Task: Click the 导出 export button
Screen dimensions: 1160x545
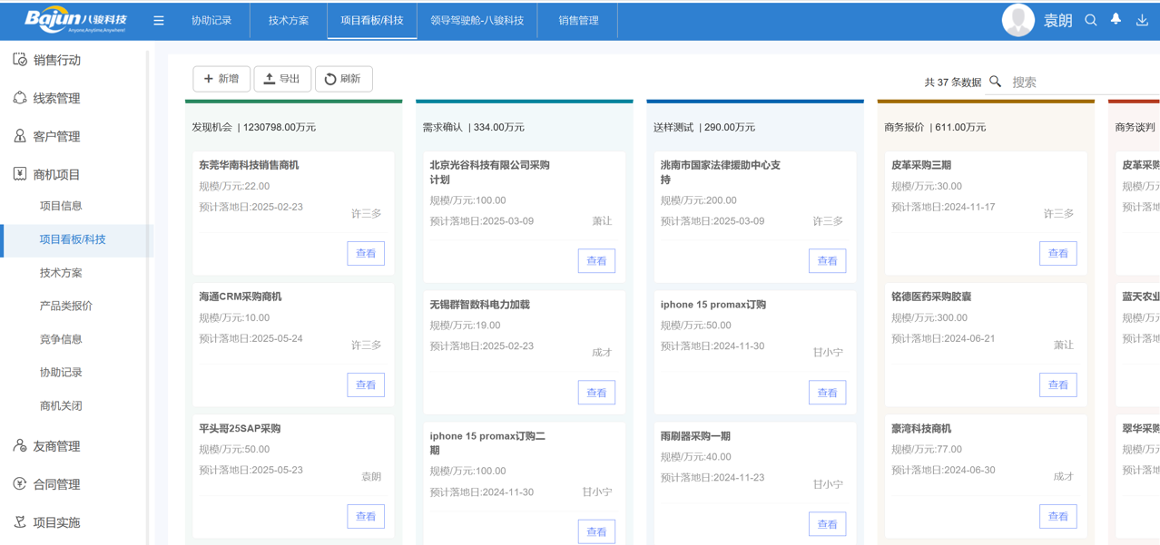Action: 282,79
